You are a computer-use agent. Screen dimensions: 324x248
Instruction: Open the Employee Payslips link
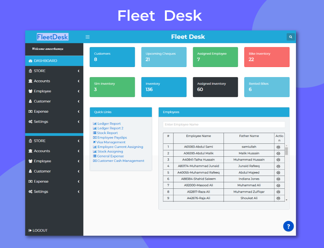(x=112, y=138)
